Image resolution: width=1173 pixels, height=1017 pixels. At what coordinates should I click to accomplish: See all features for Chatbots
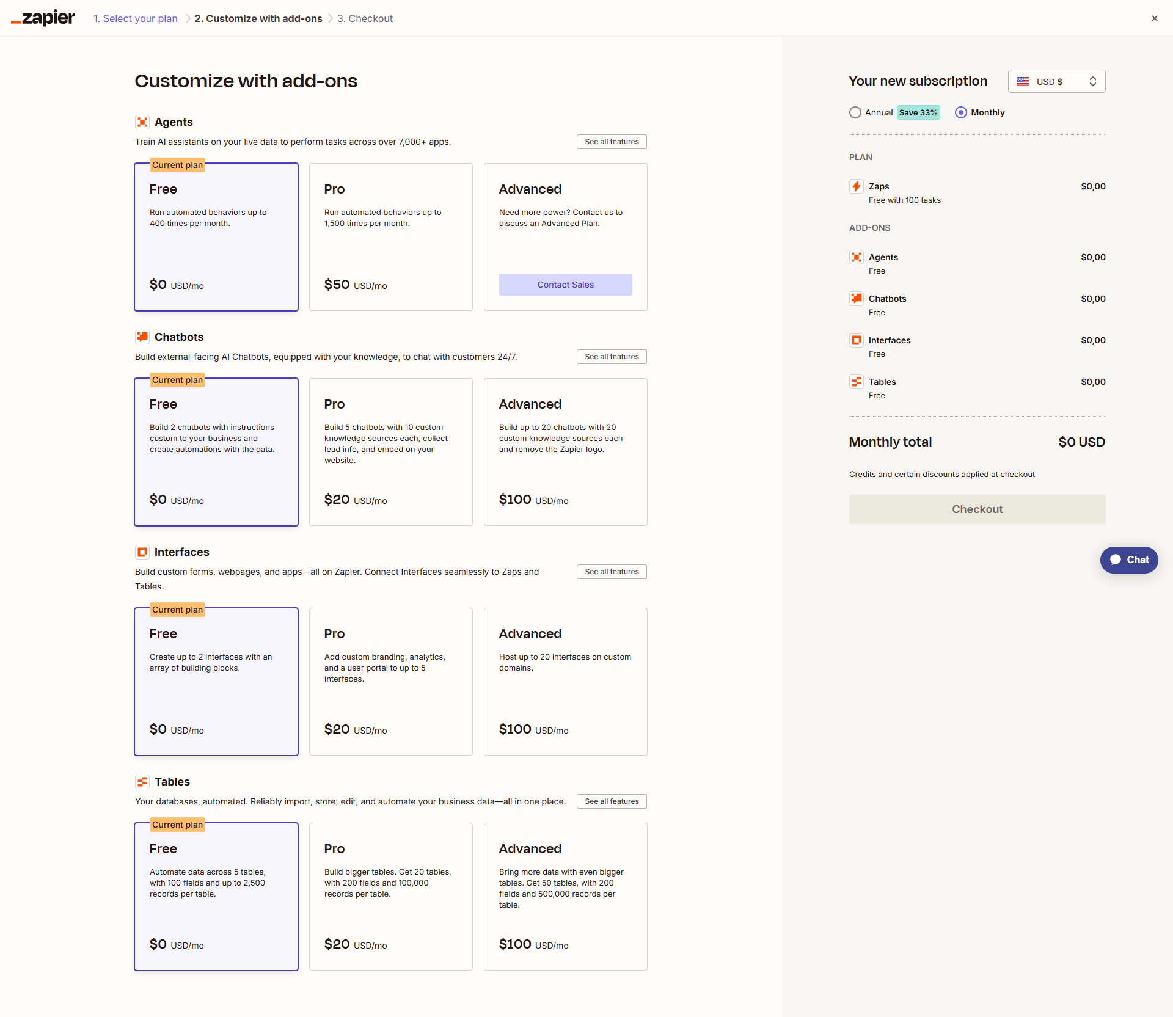coord(612,357)
